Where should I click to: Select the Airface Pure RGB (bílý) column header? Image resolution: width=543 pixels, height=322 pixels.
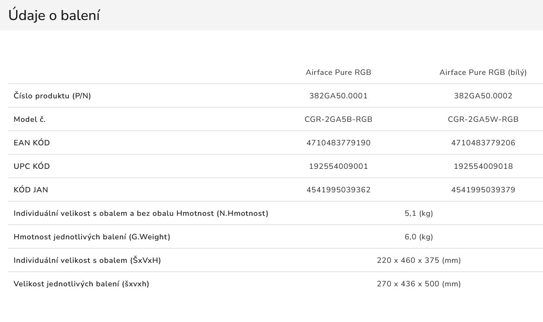(x=483, y=72)
